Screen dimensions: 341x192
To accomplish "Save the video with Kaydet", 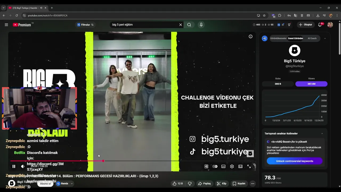I will (239, 183).
